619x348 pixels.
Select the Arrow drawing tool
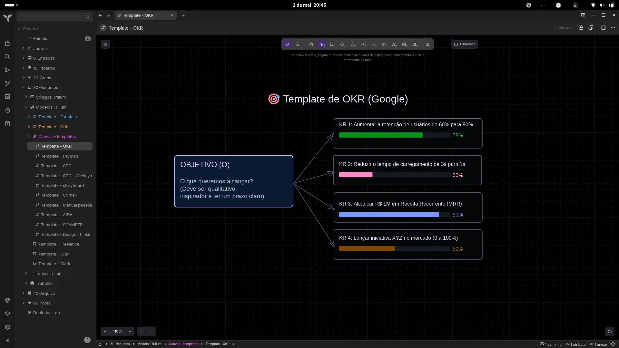pyautogui.click(x=363, y=44)
